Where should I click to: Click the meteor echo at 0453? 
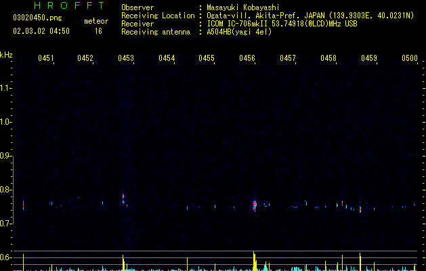123,198
